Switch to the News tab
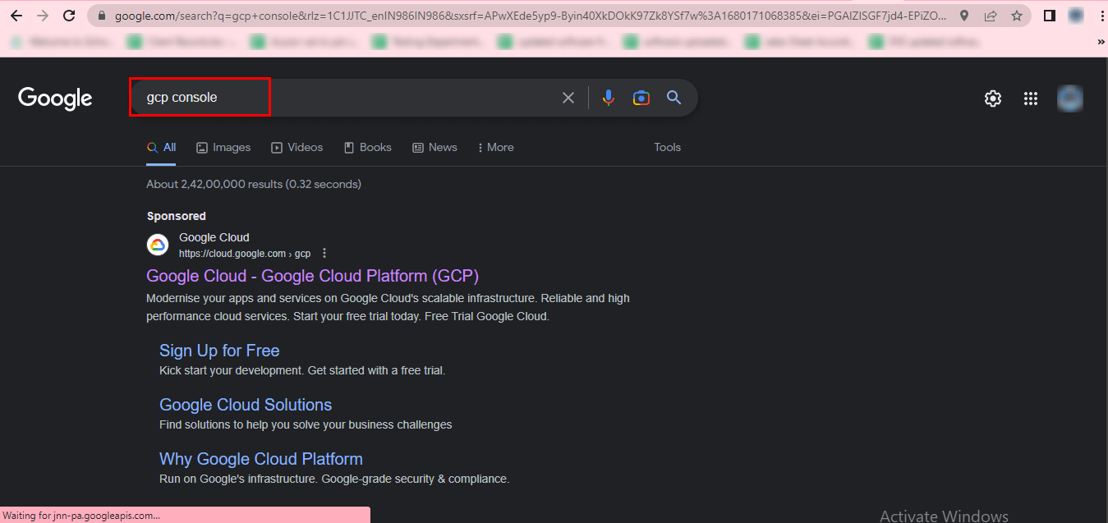 434,148
